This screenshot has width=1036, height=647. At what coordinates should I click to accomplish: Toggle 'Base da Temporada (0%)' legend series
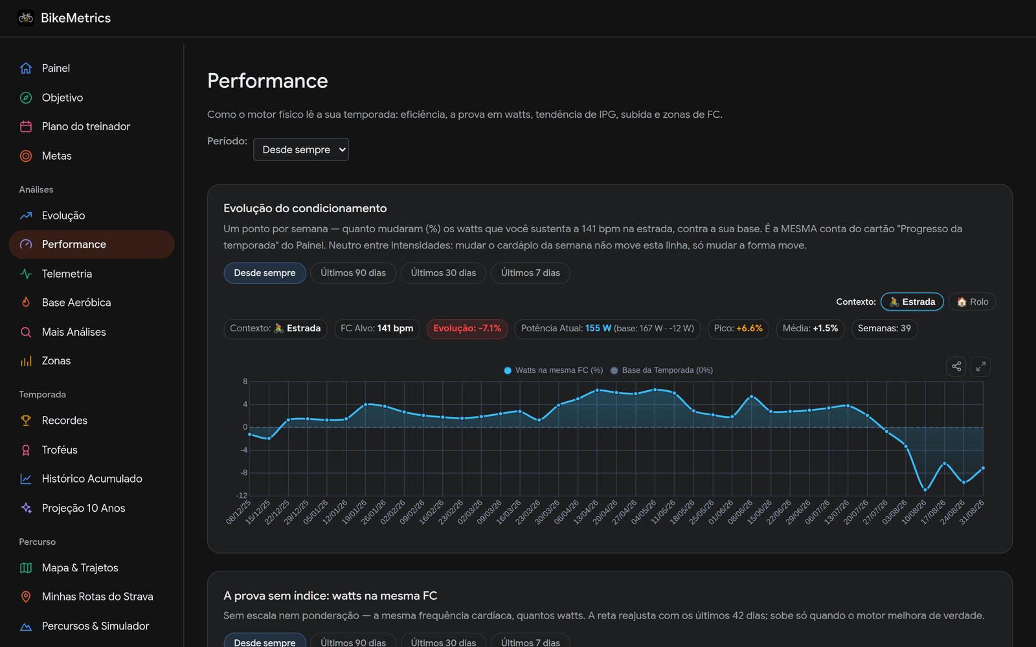click(x=662, y=370)
